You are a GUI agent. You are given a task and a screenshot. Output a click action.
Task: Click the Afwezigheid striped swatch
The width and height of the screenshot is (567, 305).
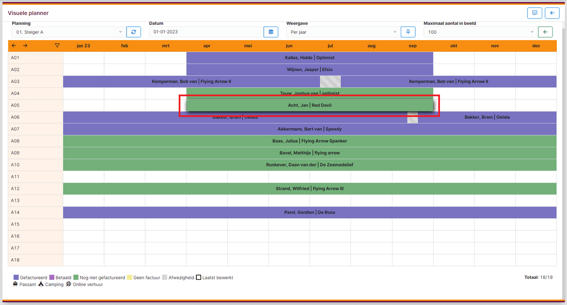click(x=165, y=277)
